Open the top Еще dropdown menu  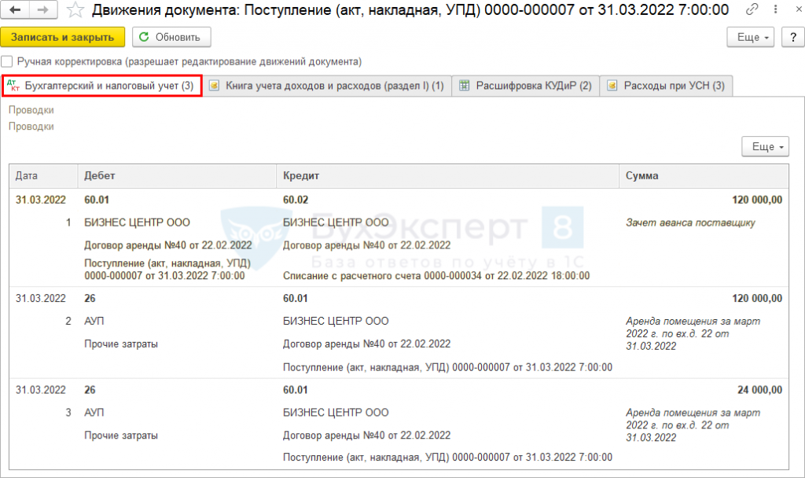pyautogui.click(x=750, y=37)
